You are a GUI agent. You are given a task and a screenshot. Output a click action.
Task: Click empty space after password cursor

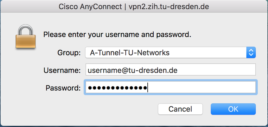[202, 87]
